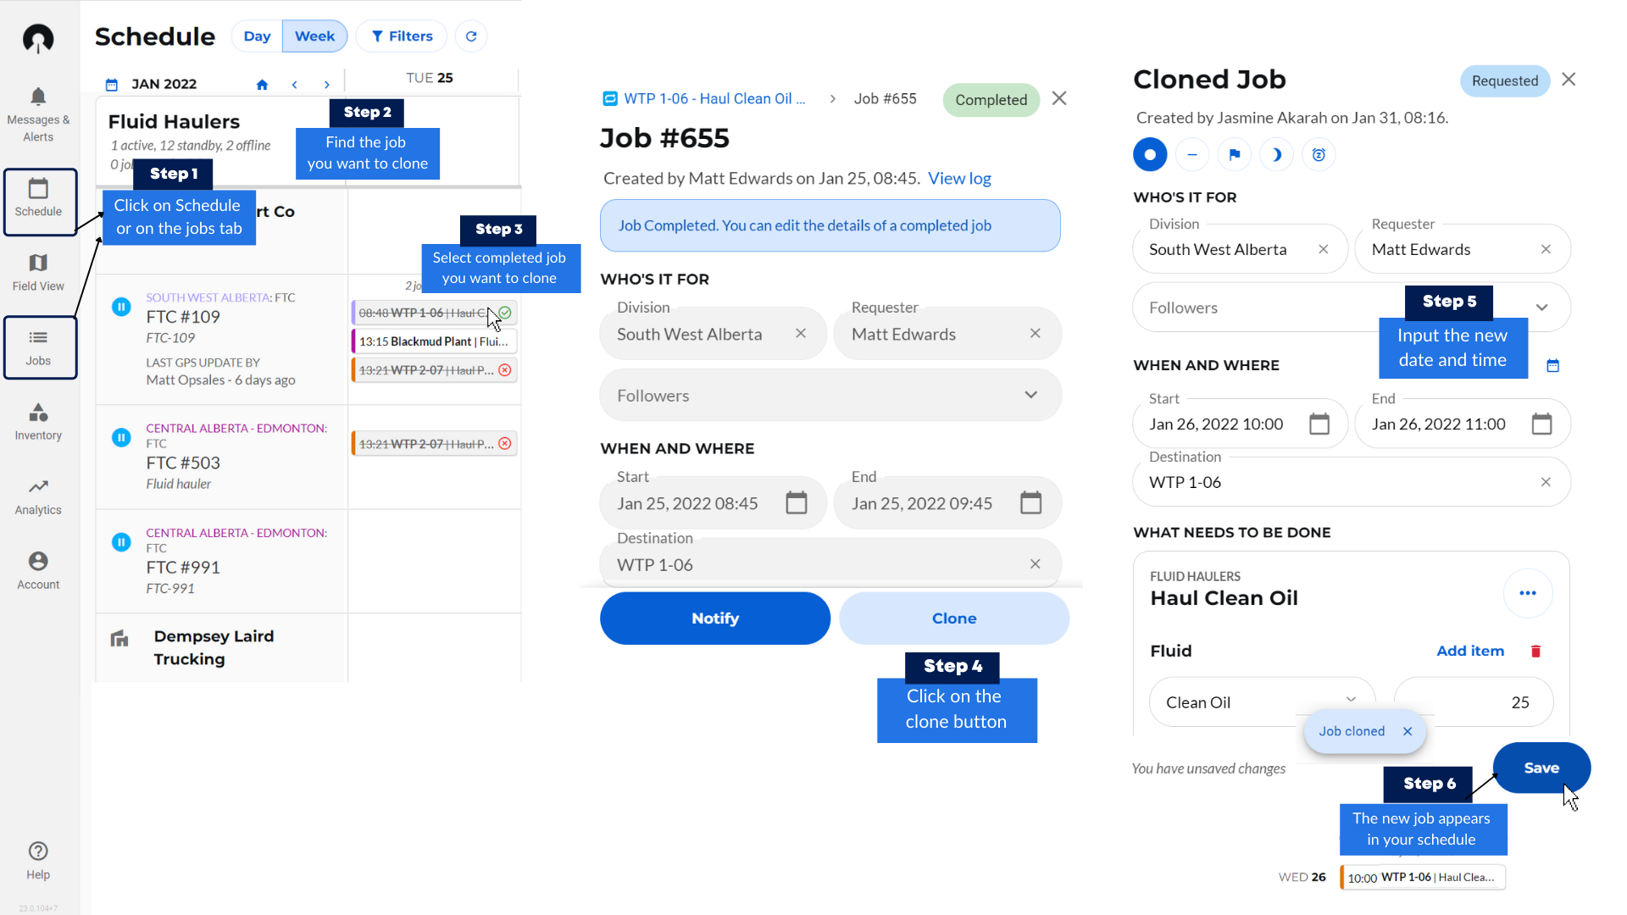Toggle the moon night status icon
The image size is (1627, 915).
(1276, 154)
